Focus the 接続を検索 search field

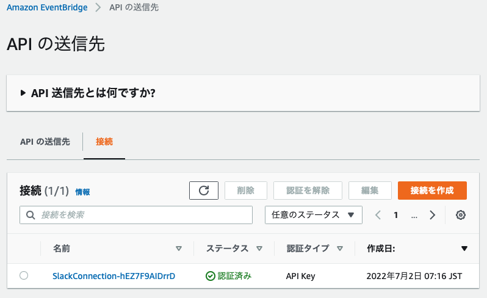(x=136, y=215)
